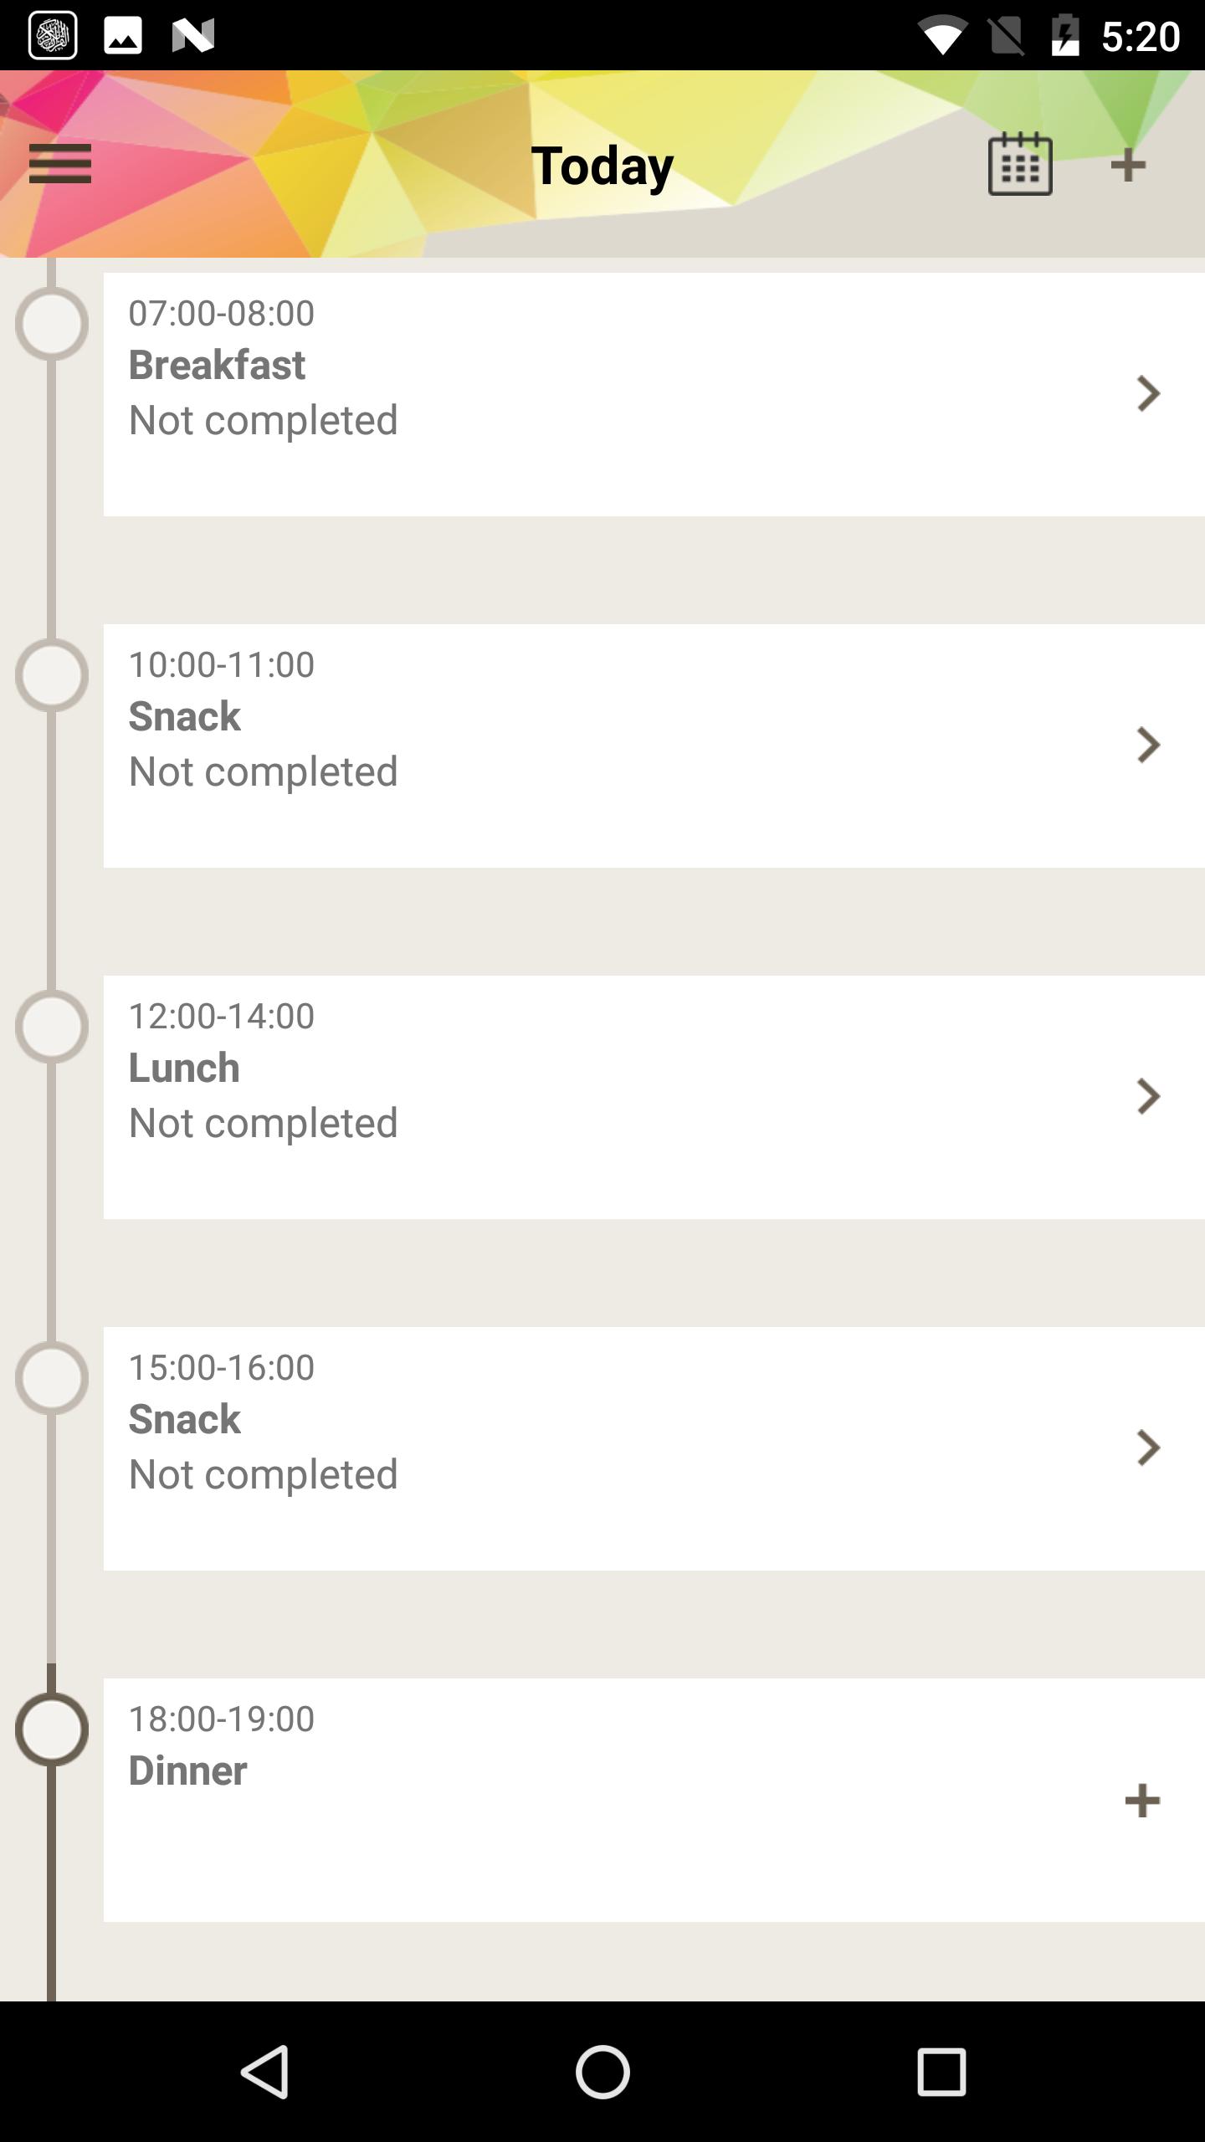Toggle the 15:00 Snack completion circle

[52, 1378]
